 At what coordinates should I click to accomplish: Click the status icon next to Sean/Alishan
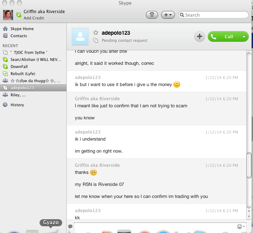[x=5, y=59]
